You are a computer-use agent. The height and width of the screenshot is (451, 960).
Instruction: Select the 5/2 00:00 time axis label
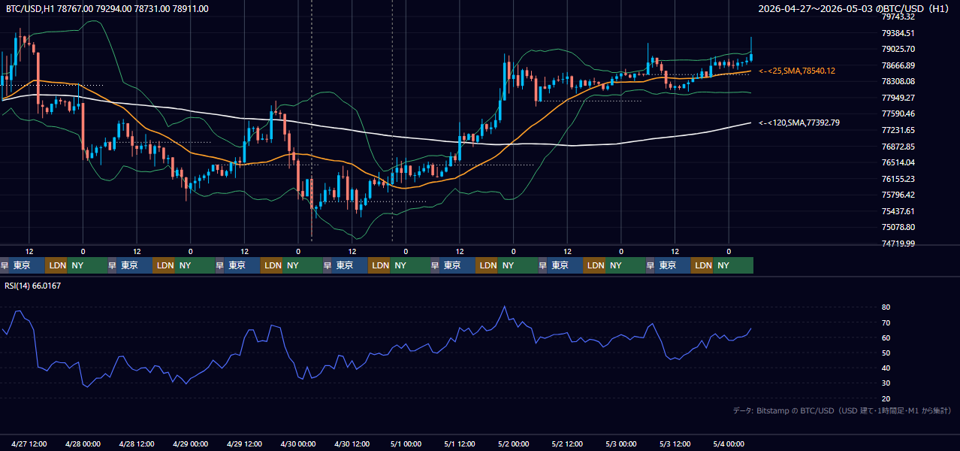tap(513, 443)
